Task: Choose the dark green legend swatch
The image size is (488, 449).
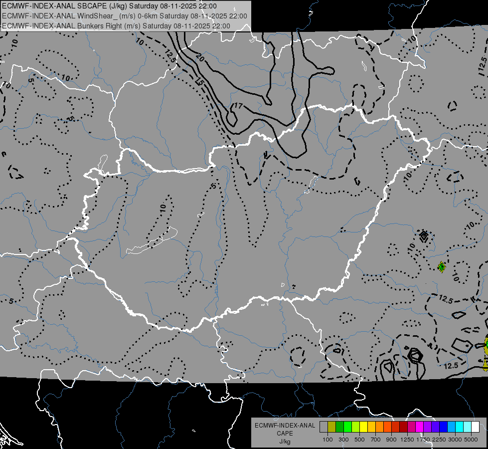Action: pos(339,427)
